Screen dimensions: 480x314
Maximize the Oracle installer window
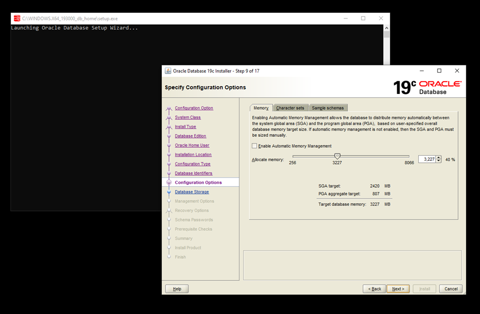click(439, 71)
